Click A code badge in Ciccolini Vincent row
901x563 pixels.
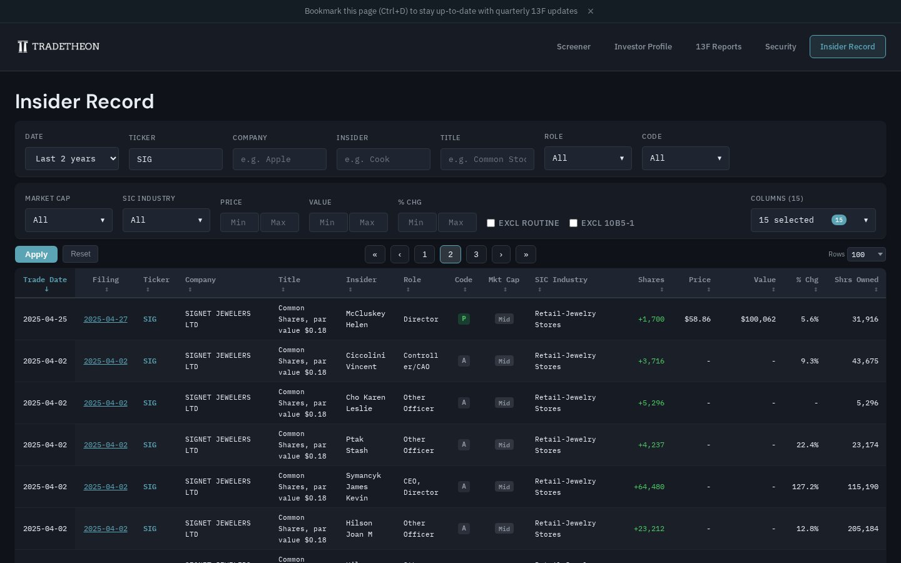(464, 361)
